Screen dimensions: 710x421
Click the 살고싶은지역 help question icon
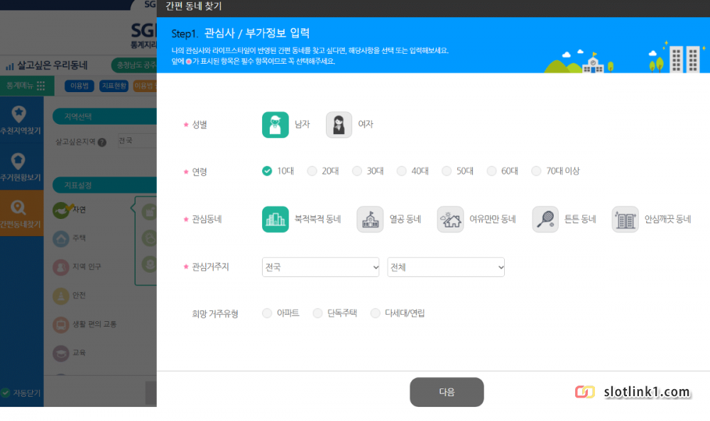(102, 142)
